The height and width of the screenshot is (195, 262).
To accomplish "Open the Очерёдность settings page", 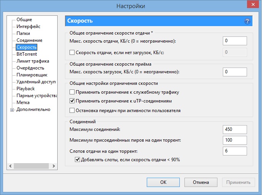I will point(30,68).
